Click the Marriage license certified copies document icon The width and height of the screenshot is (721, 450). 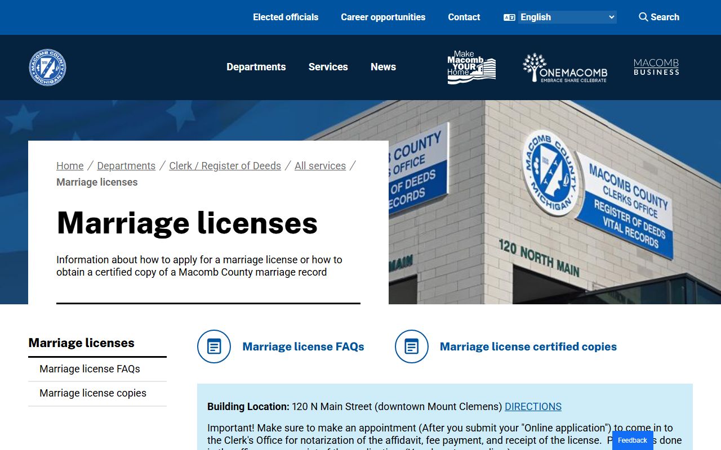pyautogui.click(x=412, y=346)
